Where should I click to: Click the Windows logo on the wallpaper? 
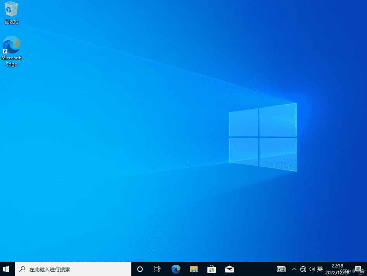point(263,137)
